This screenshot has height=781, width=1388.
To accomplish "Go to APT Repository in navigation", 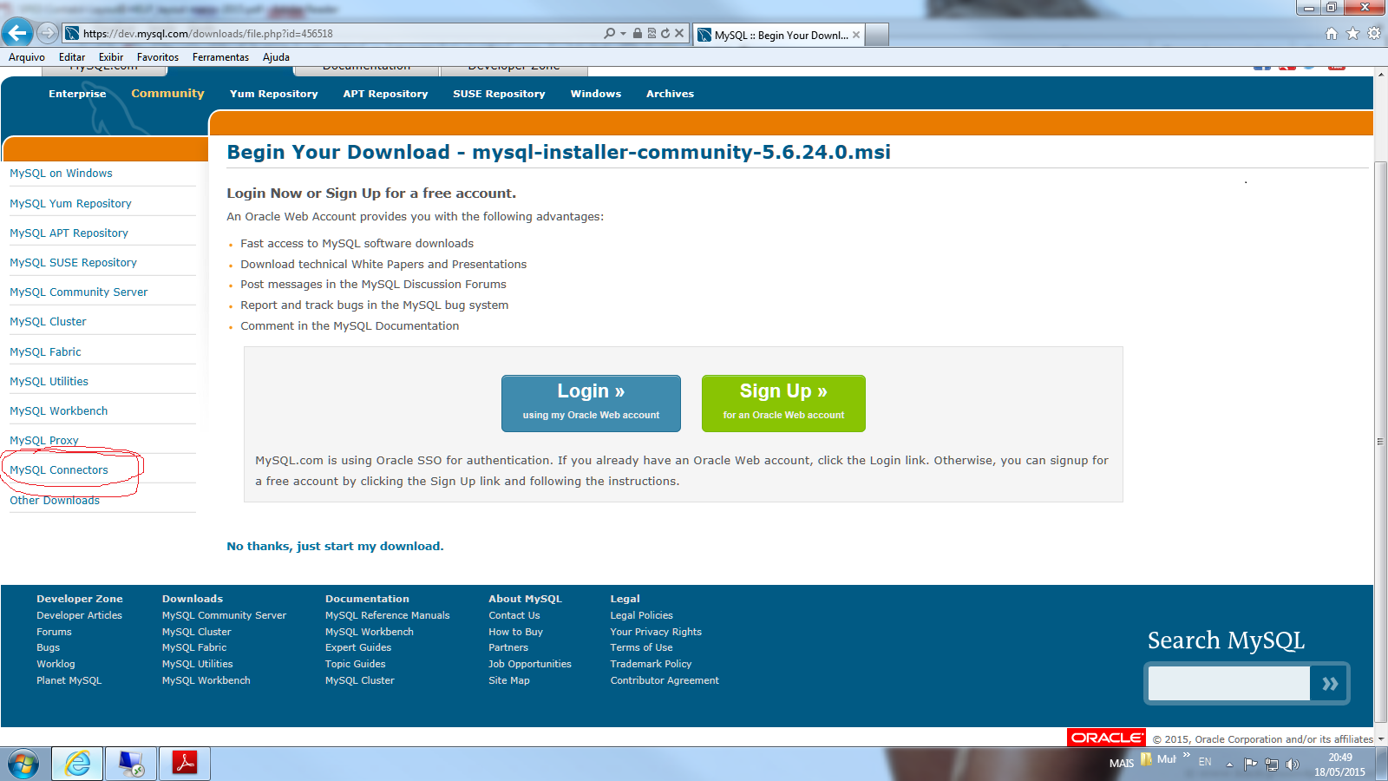I will click(x=385, y=94).
